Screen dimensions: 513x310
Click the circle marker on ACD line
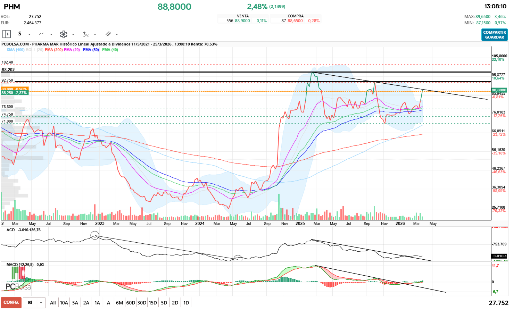tap(95, 235)
